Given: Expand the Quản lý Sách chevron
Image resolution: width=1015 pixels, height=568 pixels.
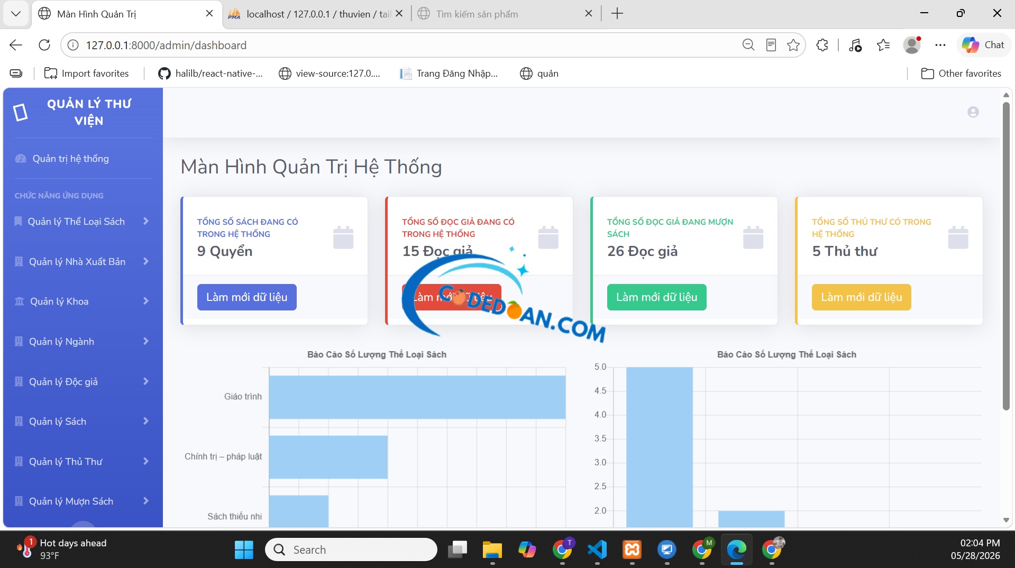Looking at the screenshot, I should point(146,421).
